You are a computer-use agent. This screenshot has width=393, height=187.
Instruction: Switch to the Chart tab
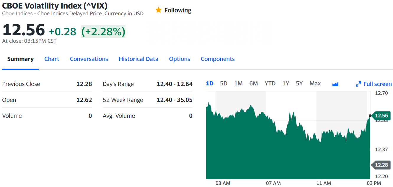[x=52, y=59]
